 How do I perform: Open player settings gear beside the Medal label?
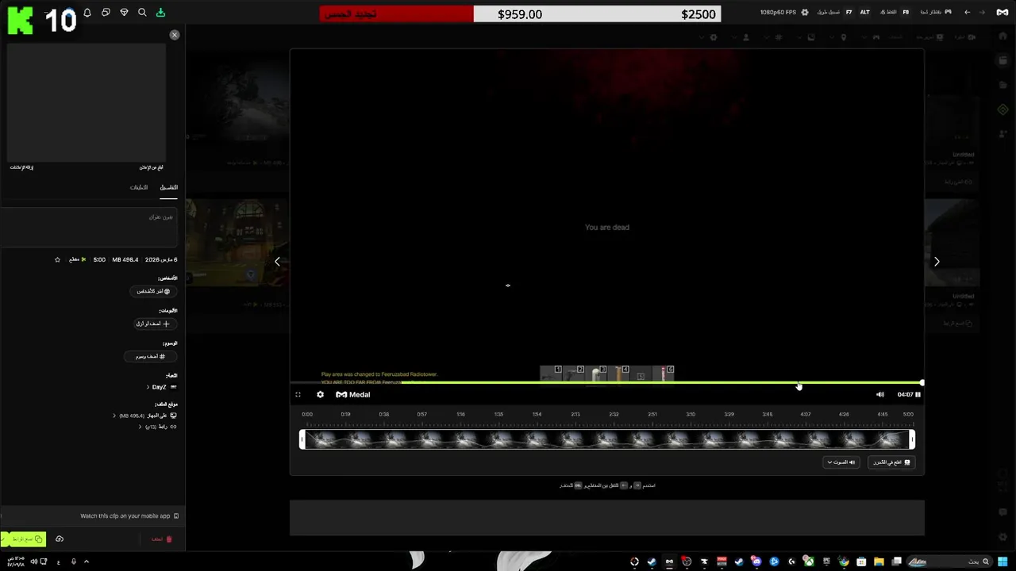pos(320,394)
